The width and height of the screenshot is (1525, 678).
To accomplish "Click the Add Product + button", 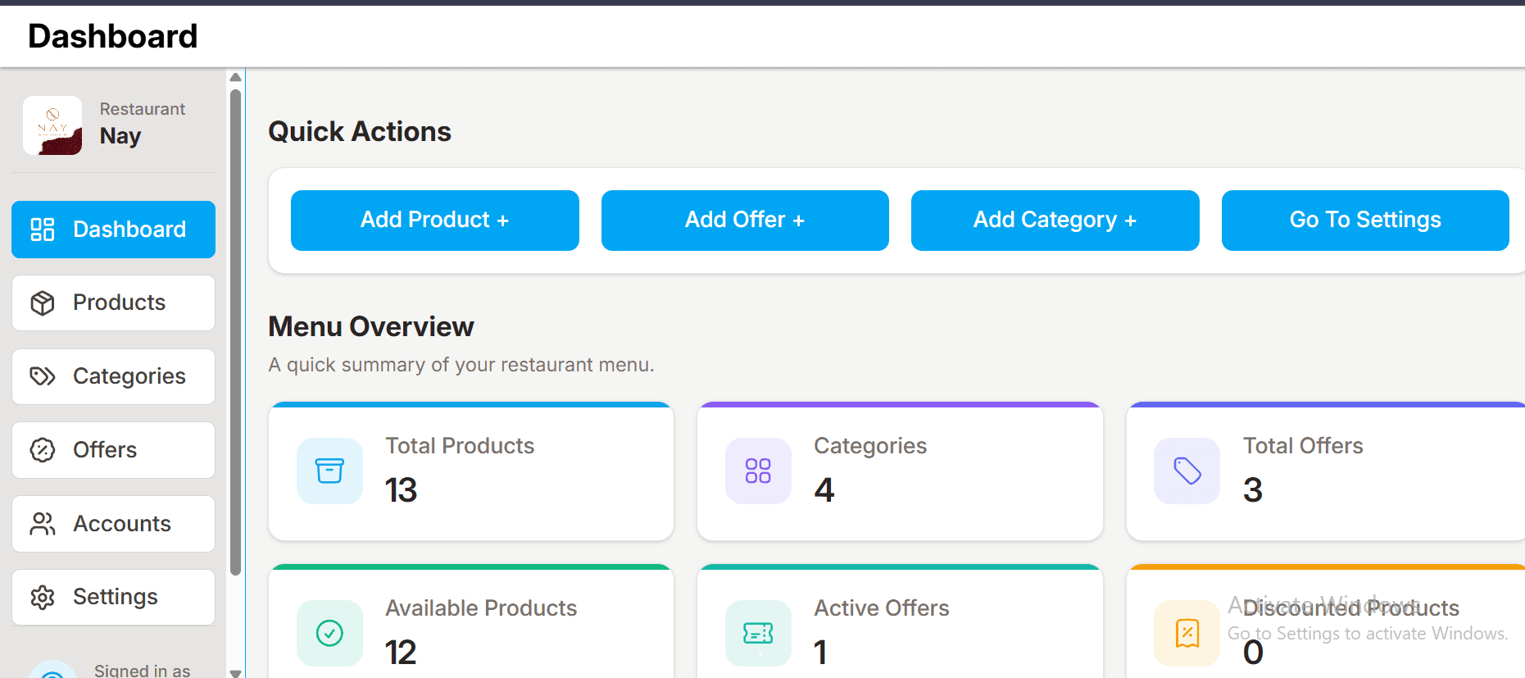I will 435,221.
